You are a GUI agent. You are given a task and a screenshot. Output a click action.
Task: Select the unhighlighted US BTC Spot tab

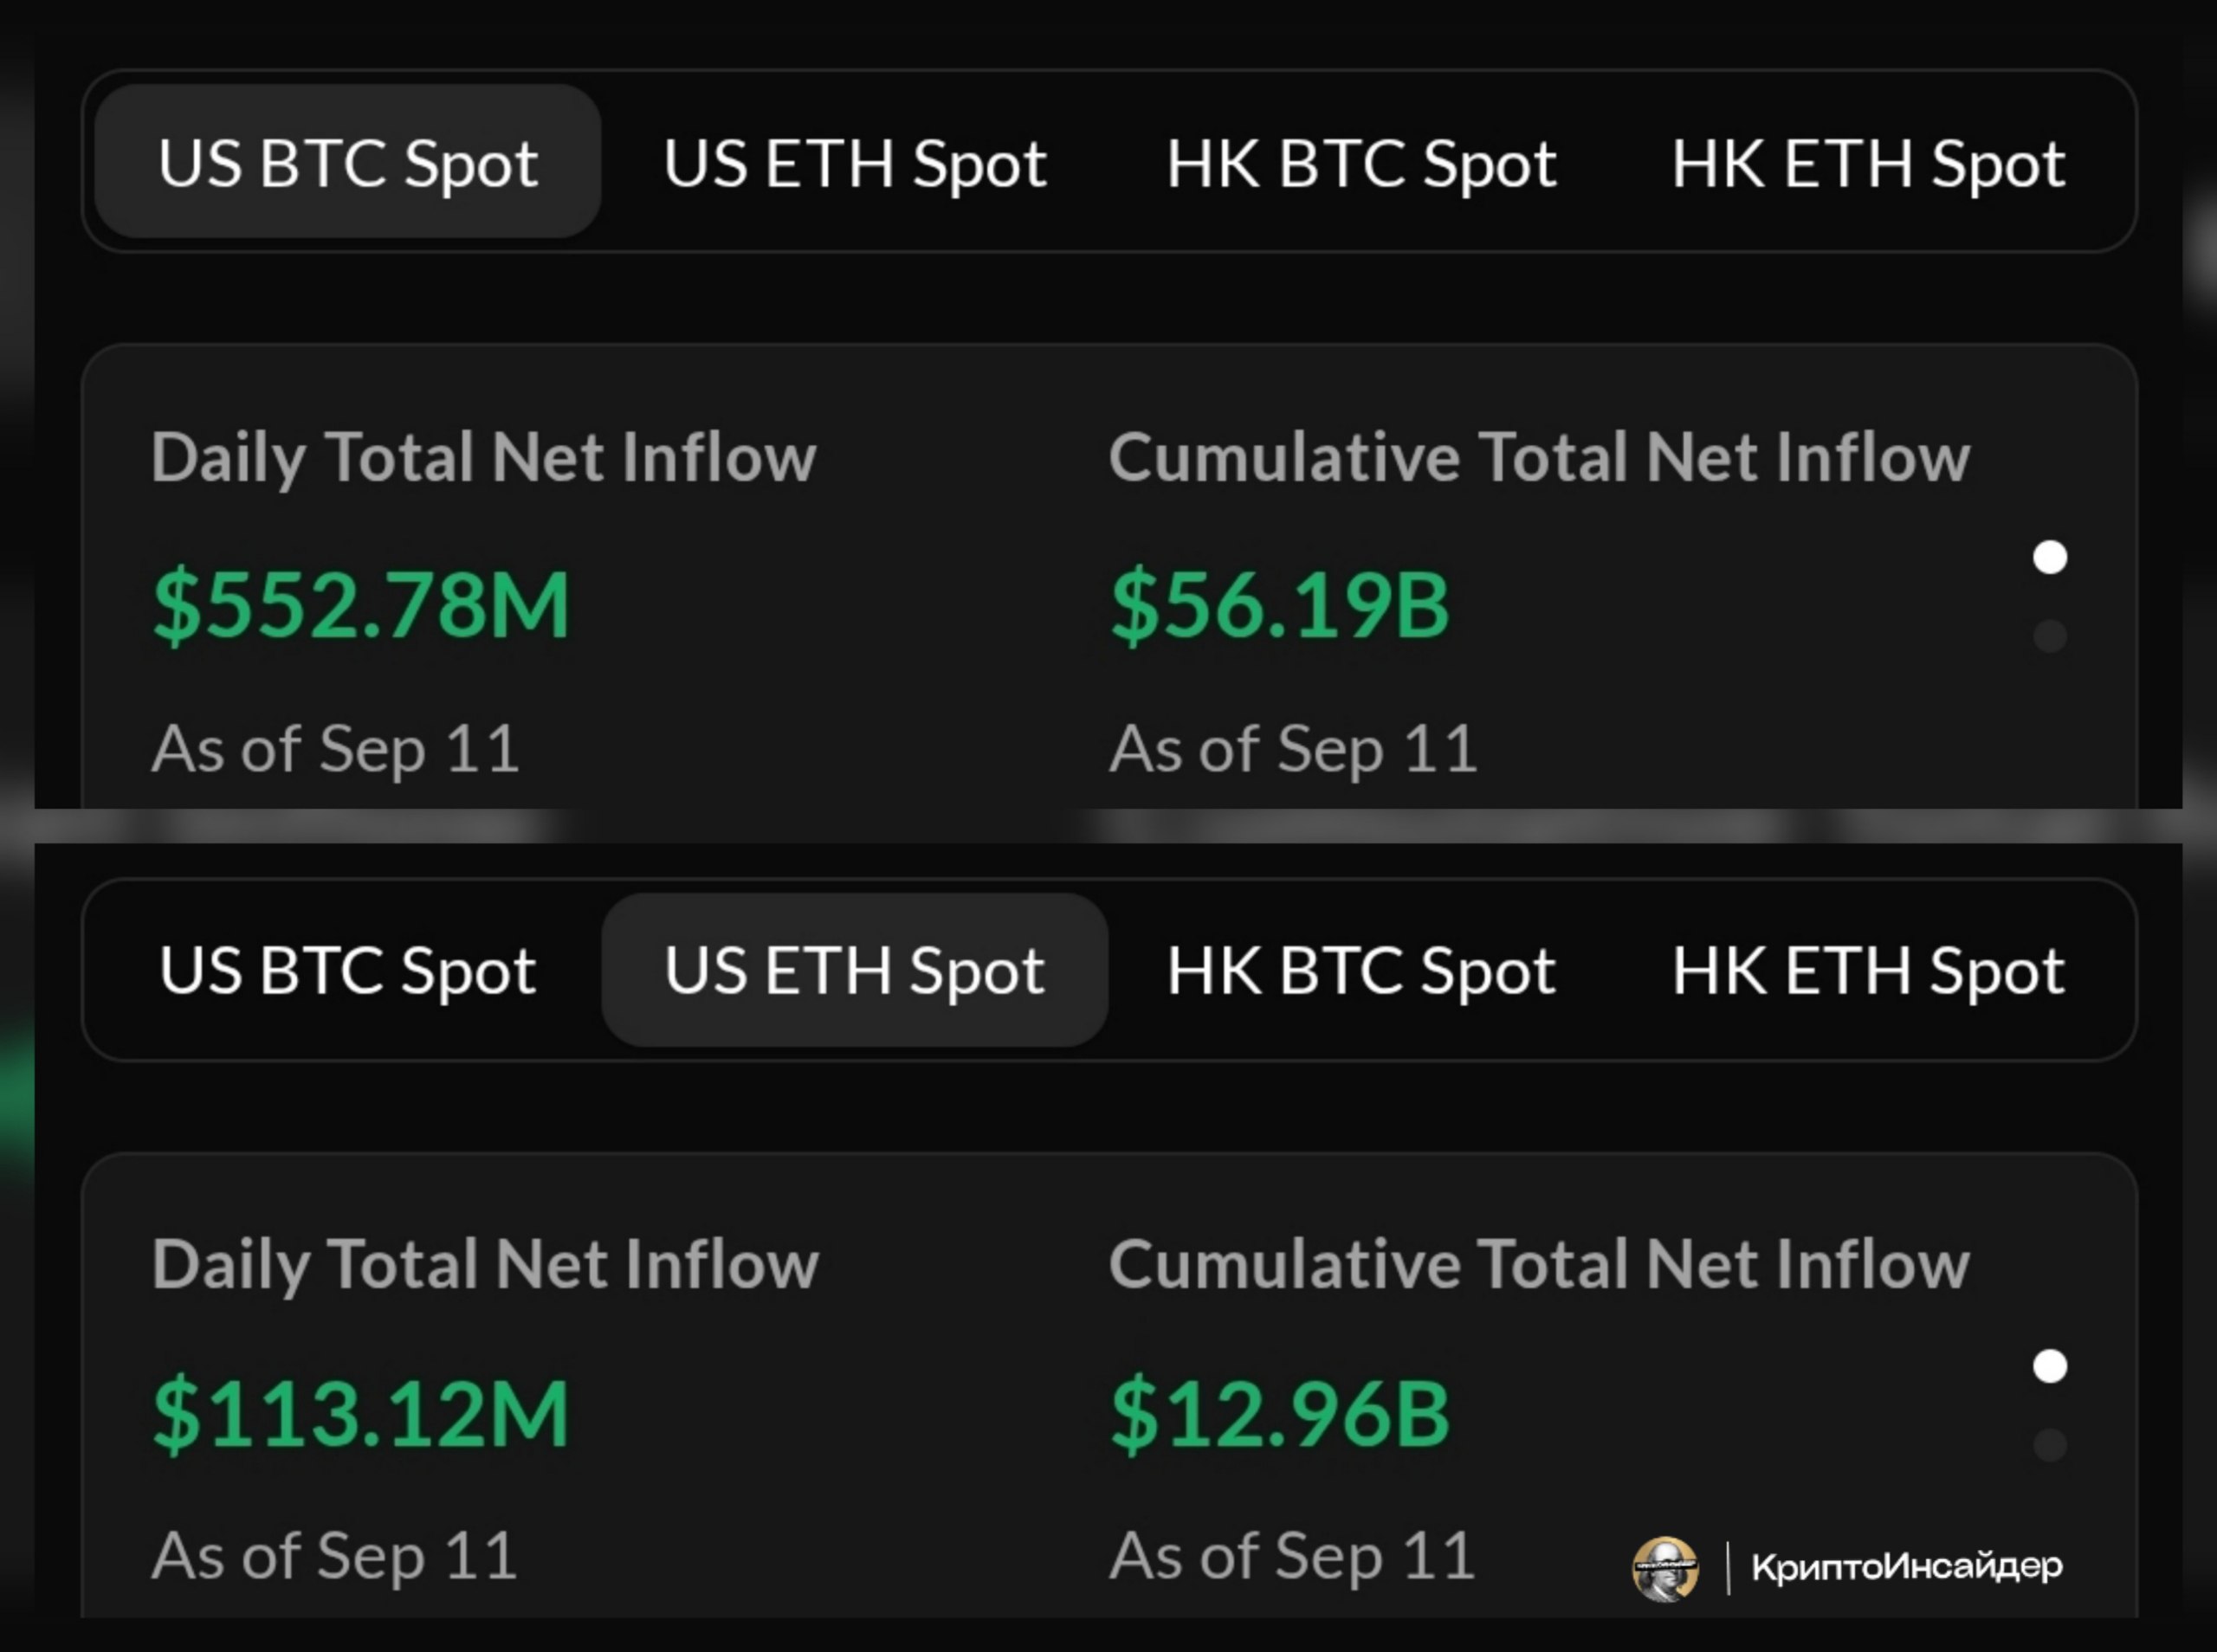348,970
